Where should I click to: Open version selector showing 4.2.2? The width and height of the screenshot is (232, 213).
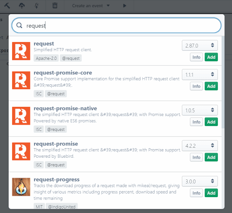click(200, 145)
